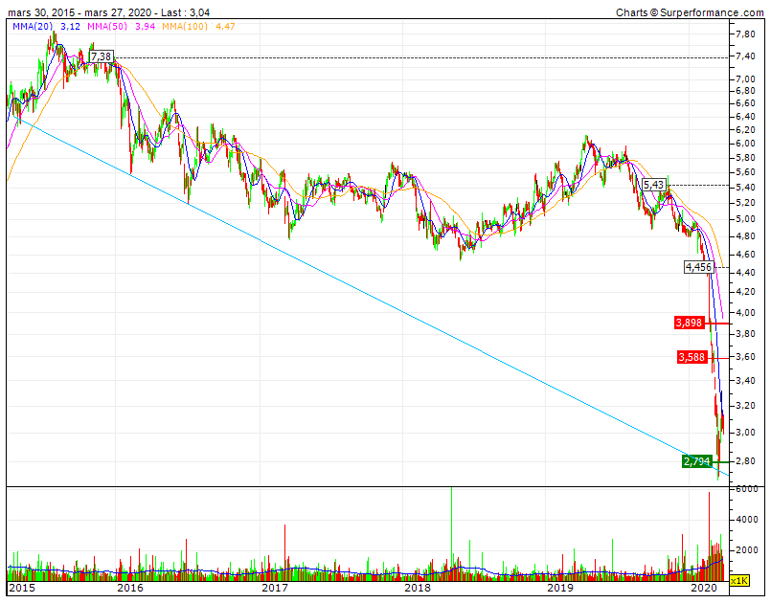The width and height of the screenshot is (771, 603).
Task: Click the MMA(100) value 4,47
Action: pyautogui.click(x=226, y=26)
